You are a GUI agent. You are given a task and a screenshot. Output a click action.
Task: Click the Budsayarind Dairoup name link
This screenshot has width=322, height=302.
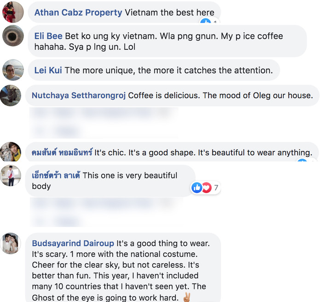click(73, 243)
